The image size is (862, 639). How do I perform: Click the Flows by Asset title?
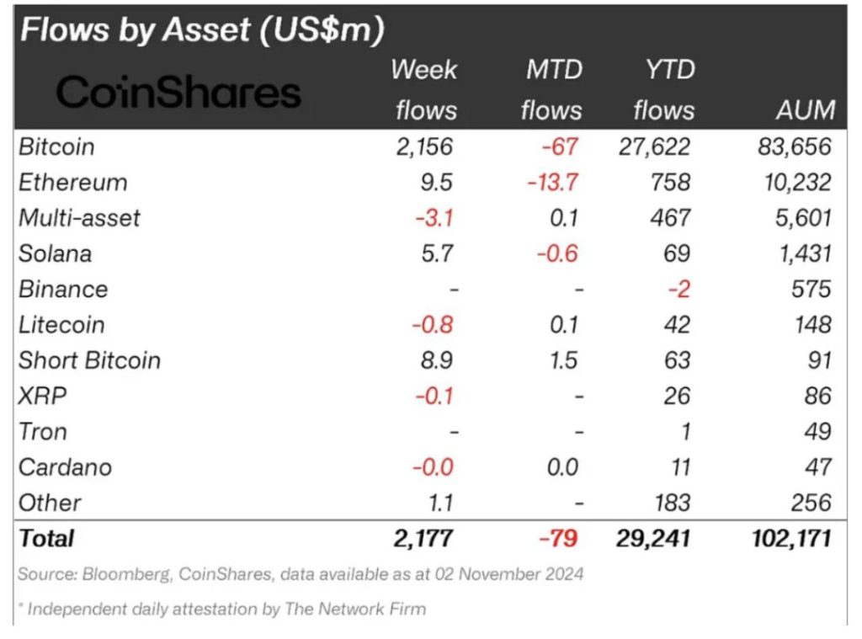(x=202, y=29)
